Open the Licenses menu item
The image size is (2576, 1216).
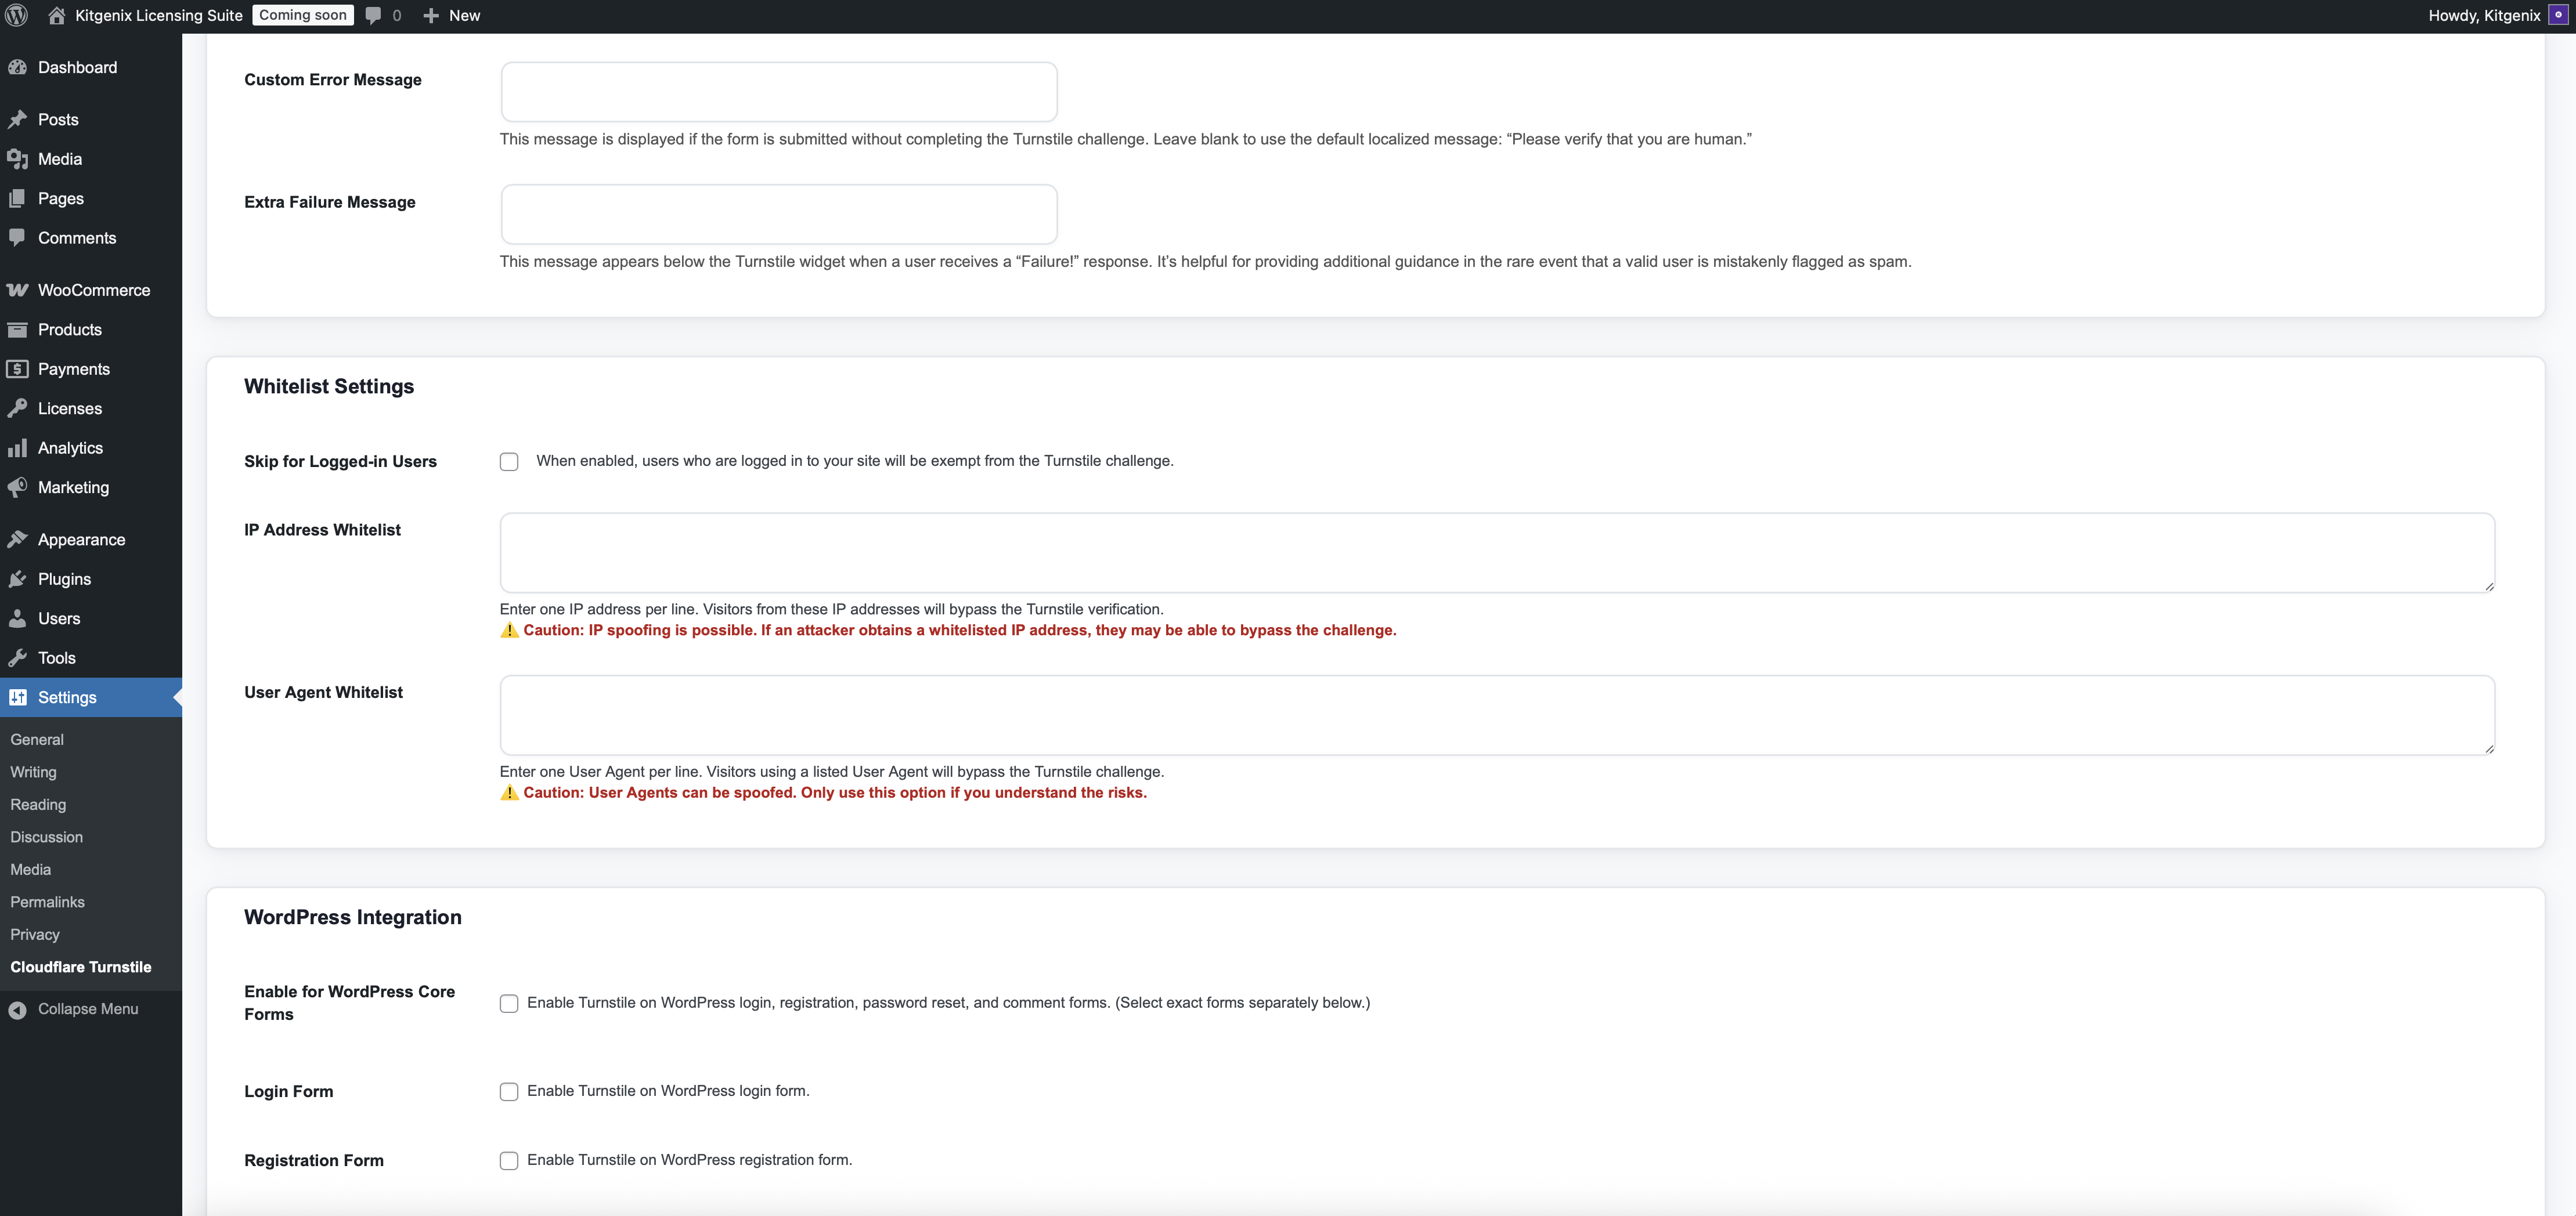pos(91,408)
